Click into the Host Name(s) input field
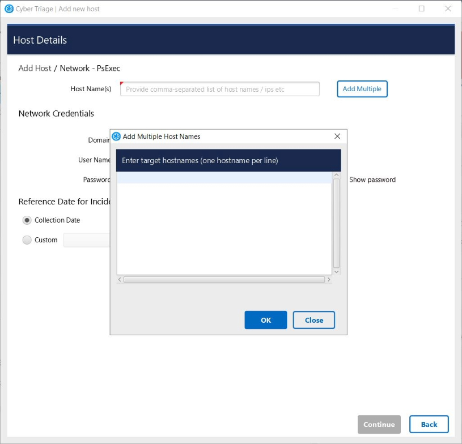The image size is (462, 444). [219, 89]
